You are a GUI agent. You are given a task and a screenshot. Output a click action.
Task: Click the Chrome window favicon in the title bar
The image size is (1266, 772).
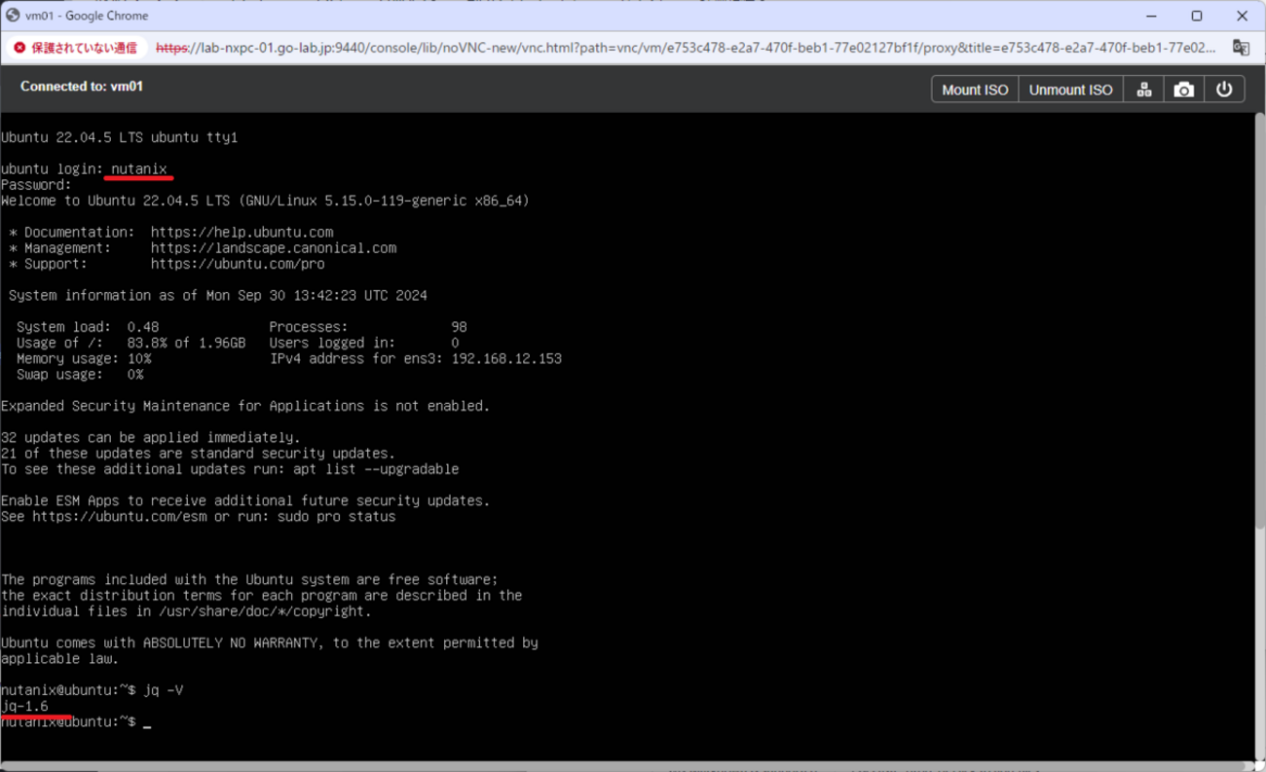(13, 16)
